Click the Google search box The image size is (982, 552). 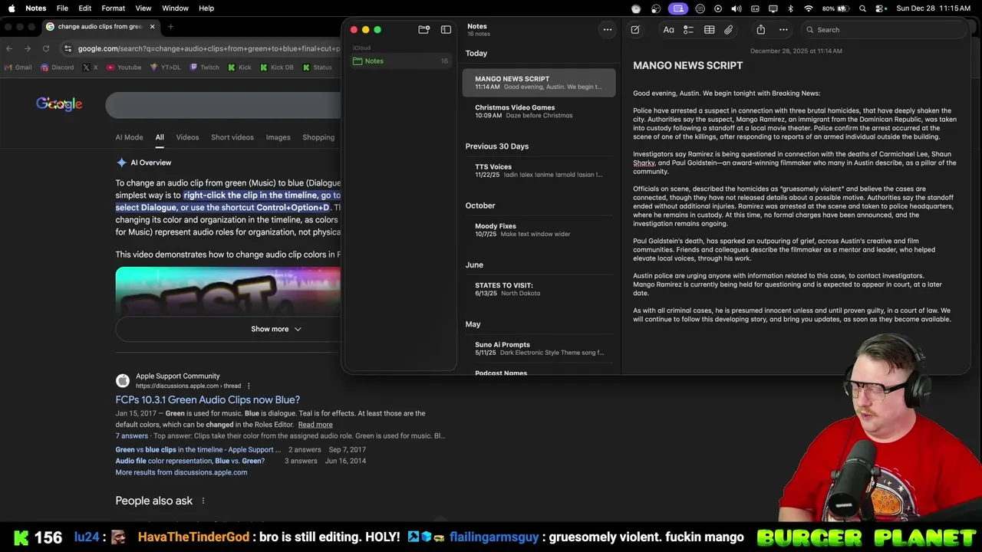223,105
